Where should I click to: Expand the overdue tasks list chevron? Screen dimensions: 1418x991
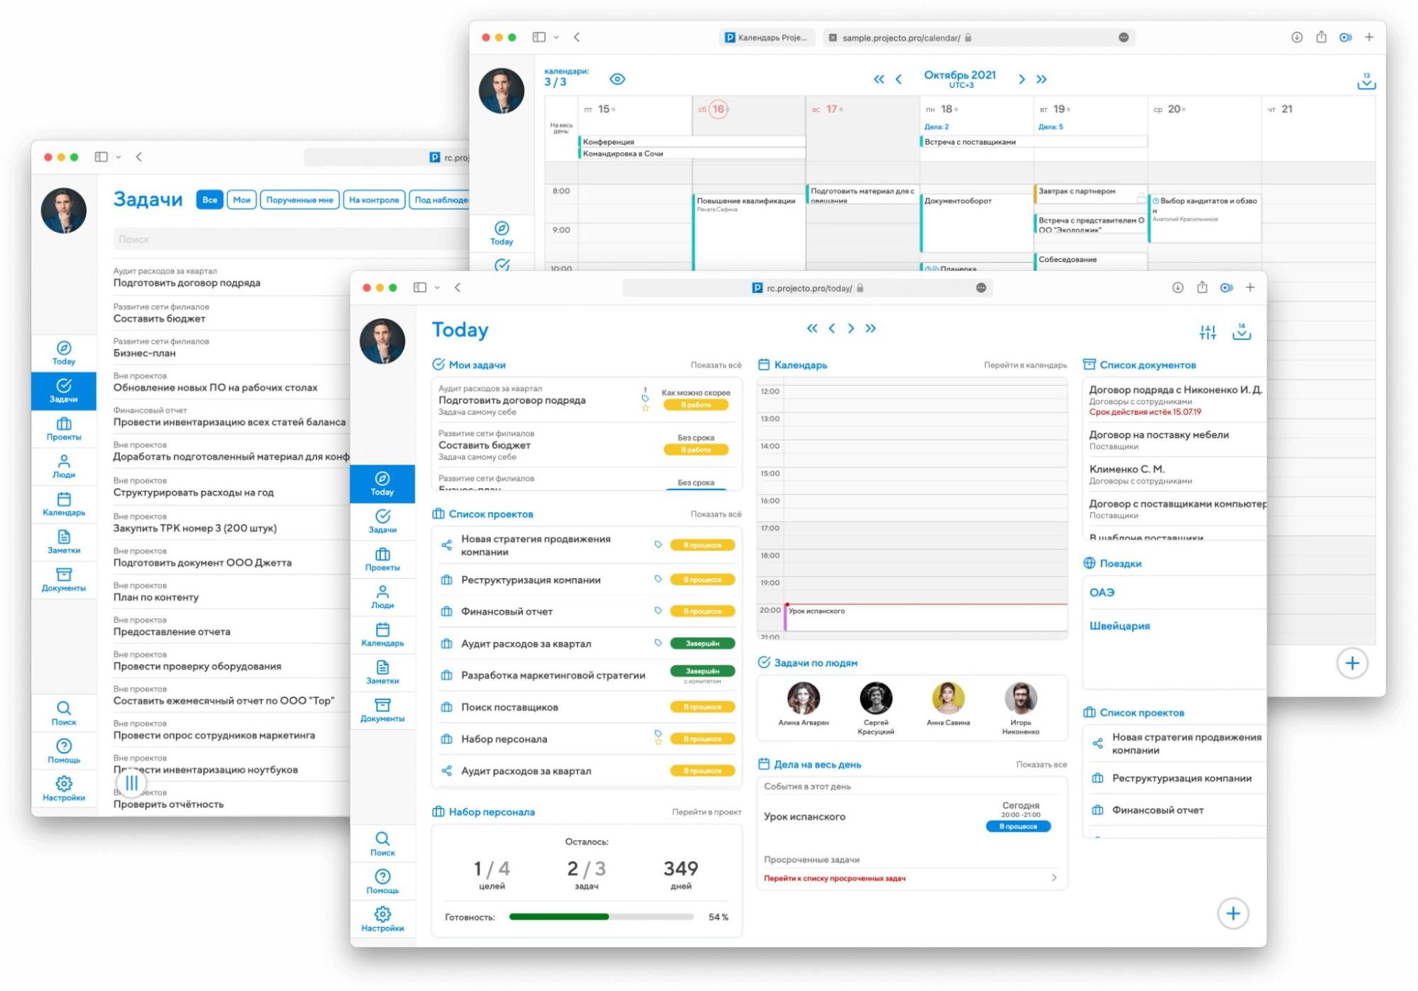(1053, 877)
